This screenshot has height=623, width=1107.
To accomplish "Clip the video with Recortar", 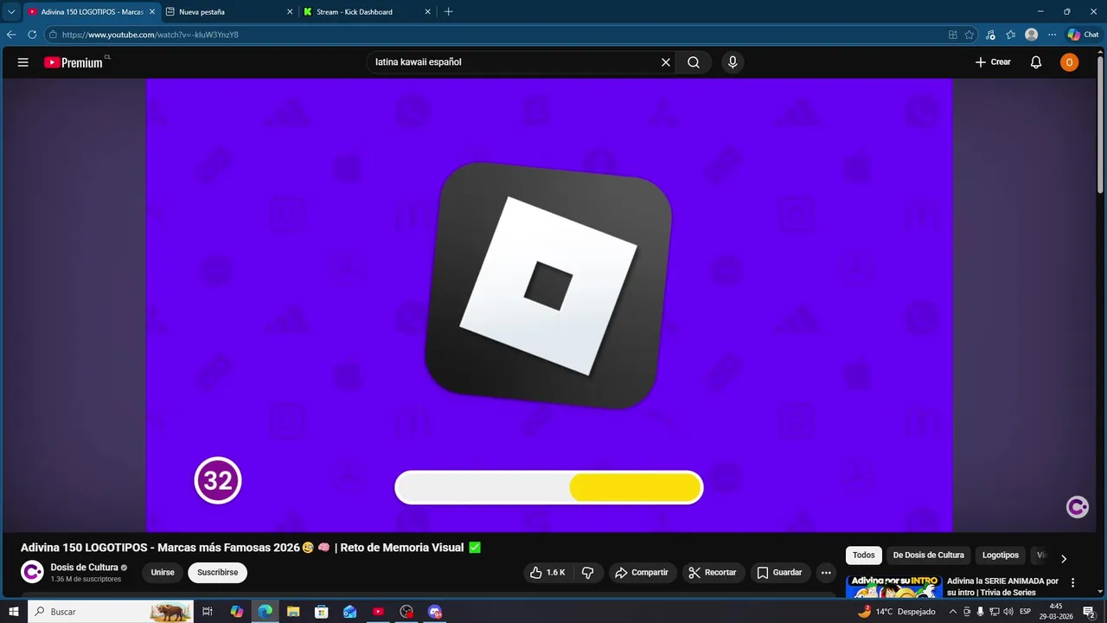I will (x=713, y=573).
